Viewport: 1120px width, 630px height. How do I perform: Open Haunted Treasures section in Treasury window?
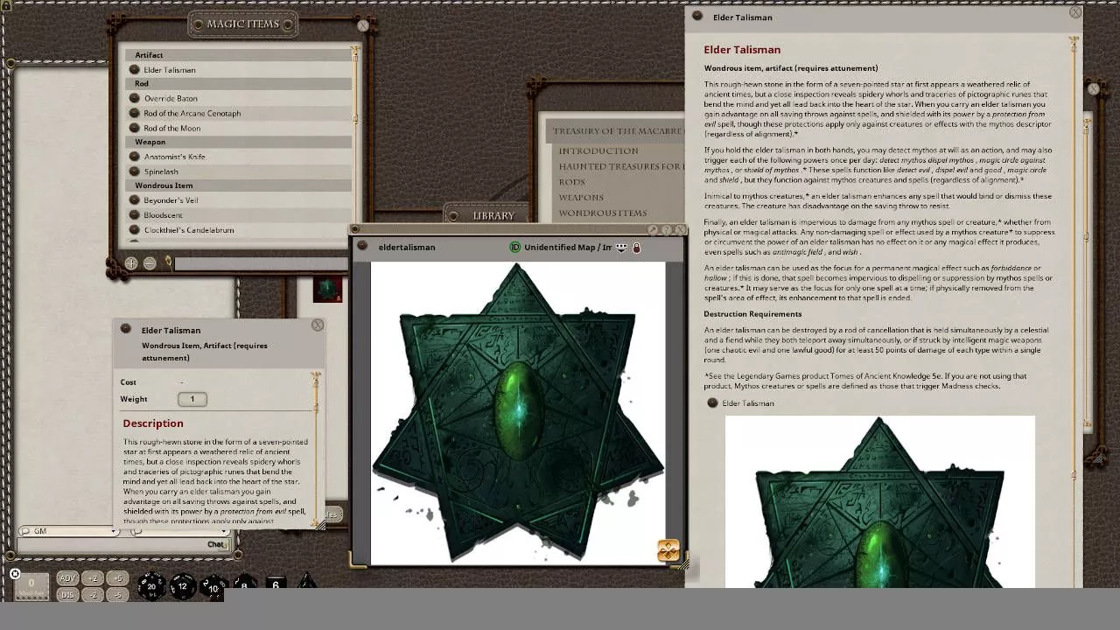(x=620, y=166)
